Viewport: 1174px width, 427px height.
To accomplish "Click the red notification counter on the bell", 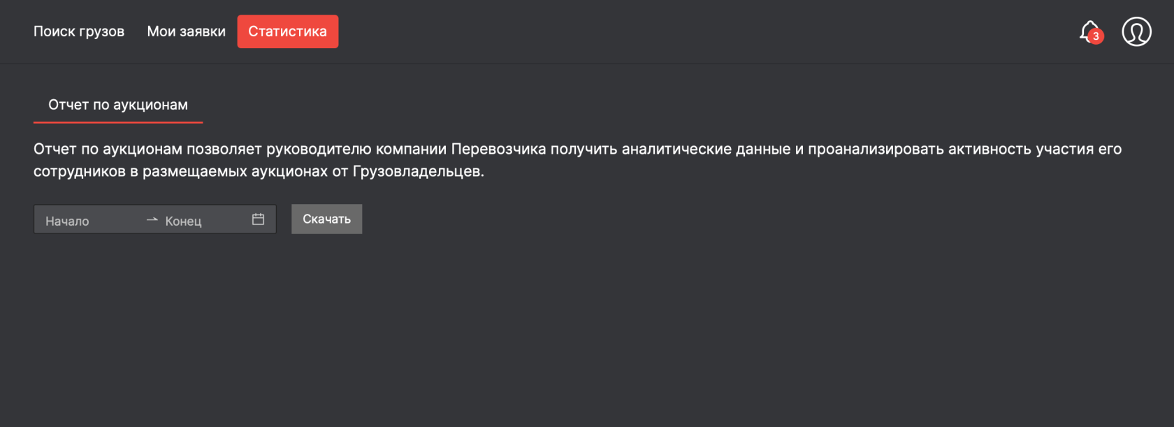I will click(x=1096, y=37).
